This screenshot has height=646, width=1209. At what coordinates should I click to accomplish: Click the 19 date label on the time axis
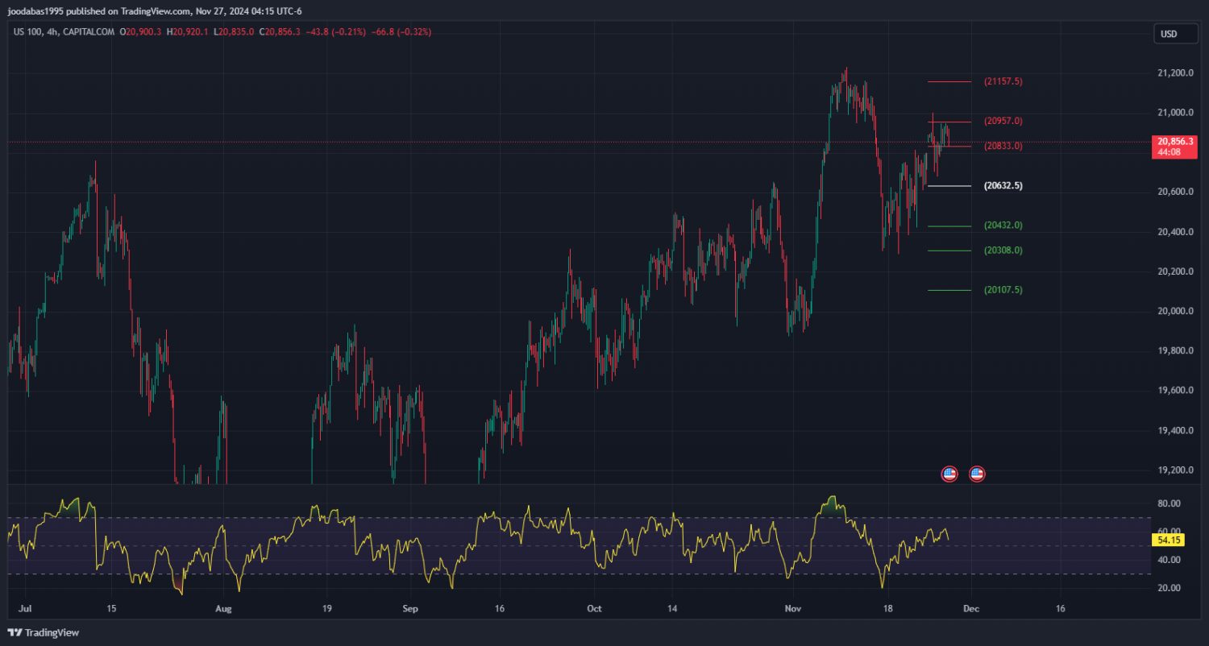coord(326,609)
